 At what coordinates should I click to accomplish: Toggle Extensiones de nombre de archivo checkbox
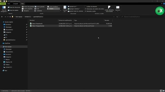coord(85,9)
